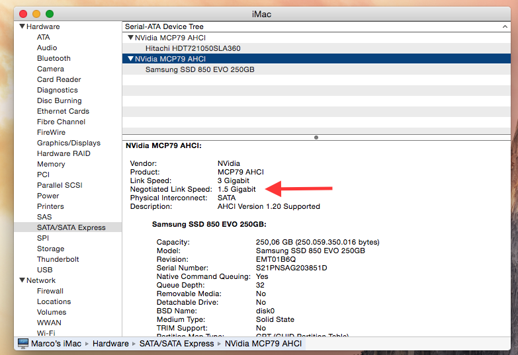Click Marco's iMac in the path bar
518x355 pixels.
[56, 344]
